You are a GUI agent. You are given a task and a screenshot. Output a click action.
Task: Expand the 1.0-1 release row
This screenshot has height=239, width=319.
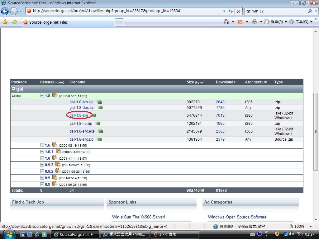(x=42, y=152)
